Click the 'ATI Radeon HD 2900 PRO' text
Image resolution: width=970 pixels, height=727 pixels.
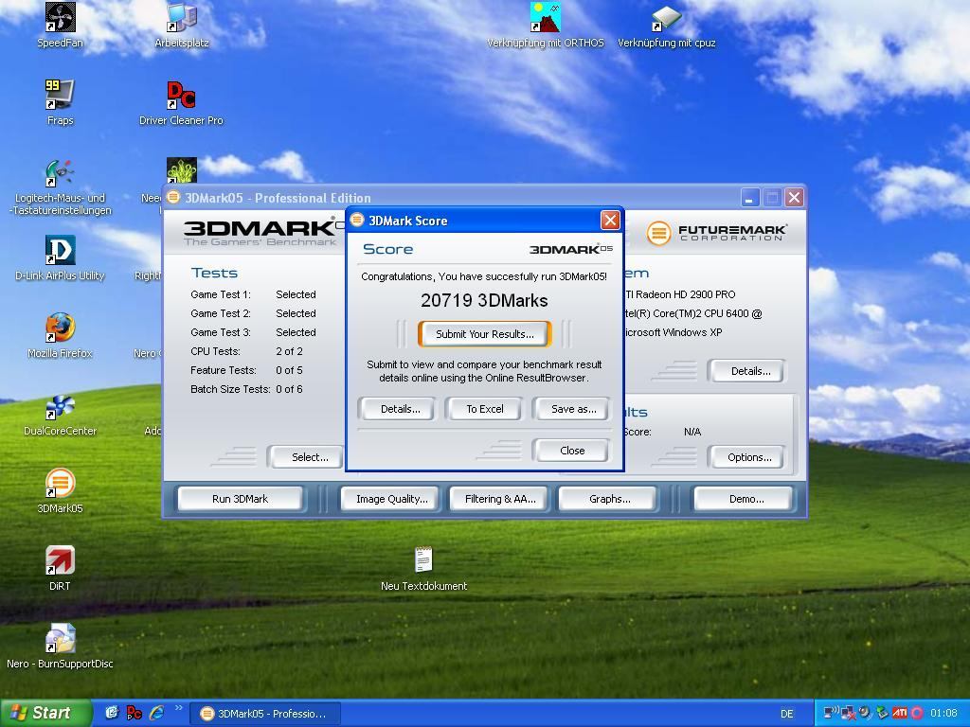[679, 295]
